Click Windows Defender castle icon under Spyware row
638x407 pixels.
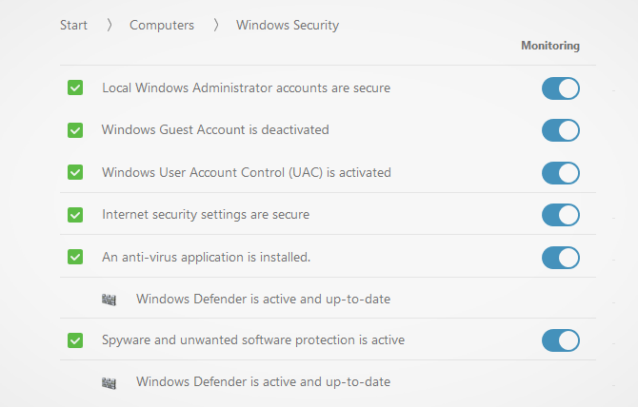tap(110, 382)
